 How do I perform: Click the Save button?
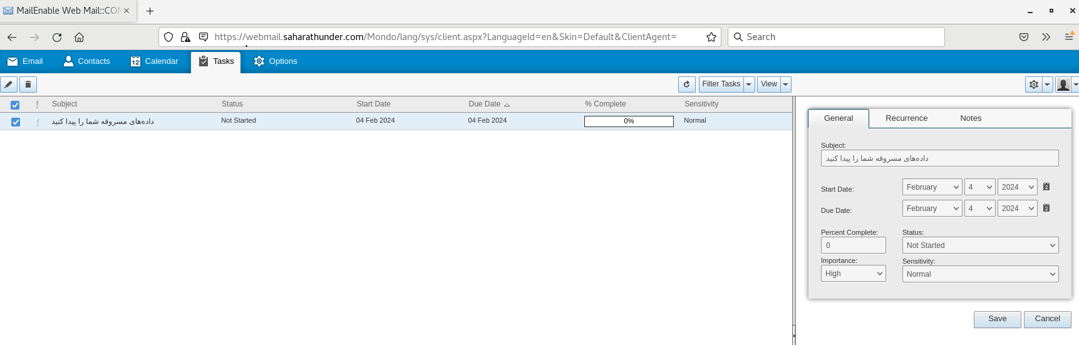(x=997, y=319)
